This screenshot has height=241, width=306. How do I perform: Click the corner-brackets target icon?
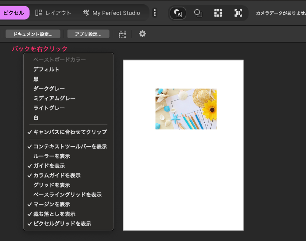[x=238, y=13]
